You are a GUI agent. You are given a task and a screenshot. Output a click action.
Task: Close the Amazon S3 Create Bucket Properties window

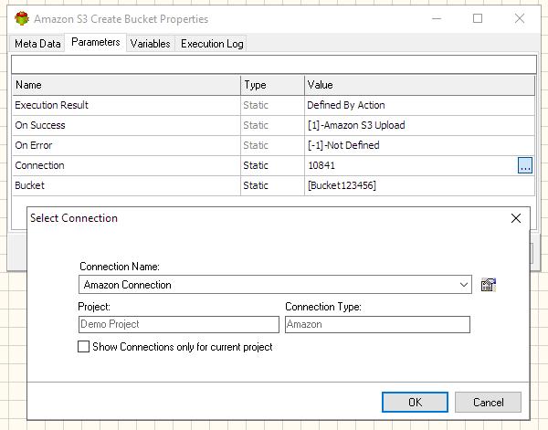click(520, 18)
